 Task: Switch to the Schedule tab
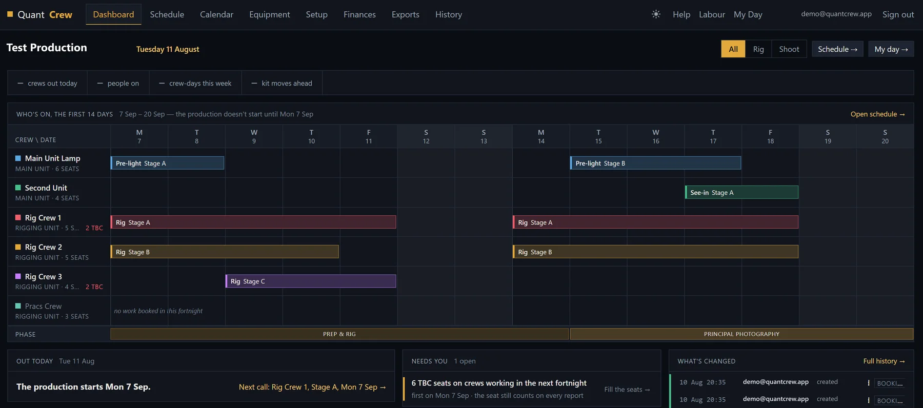[x=167, y=14]
